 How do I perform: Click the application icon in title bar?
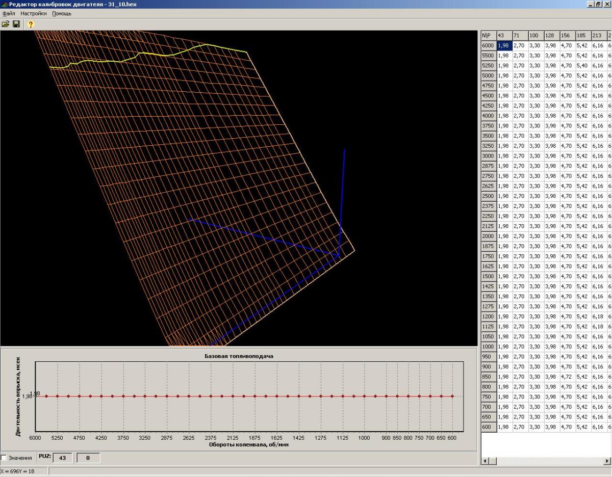click(5, 4)
